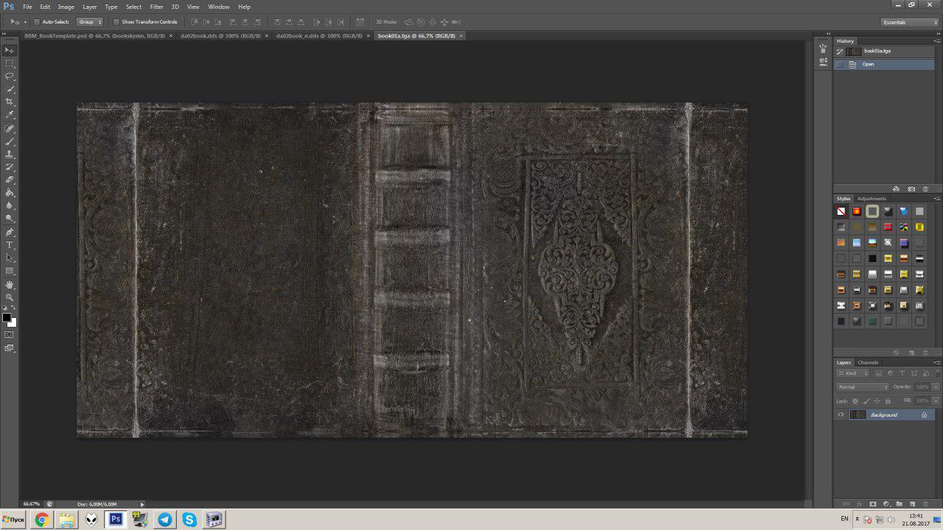
Task: Activate the Hand tool
Action: tap(10, 284)
